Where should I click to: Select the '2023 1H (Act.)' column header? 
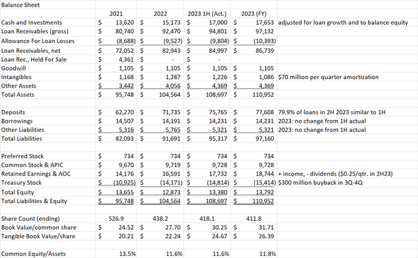207,14
